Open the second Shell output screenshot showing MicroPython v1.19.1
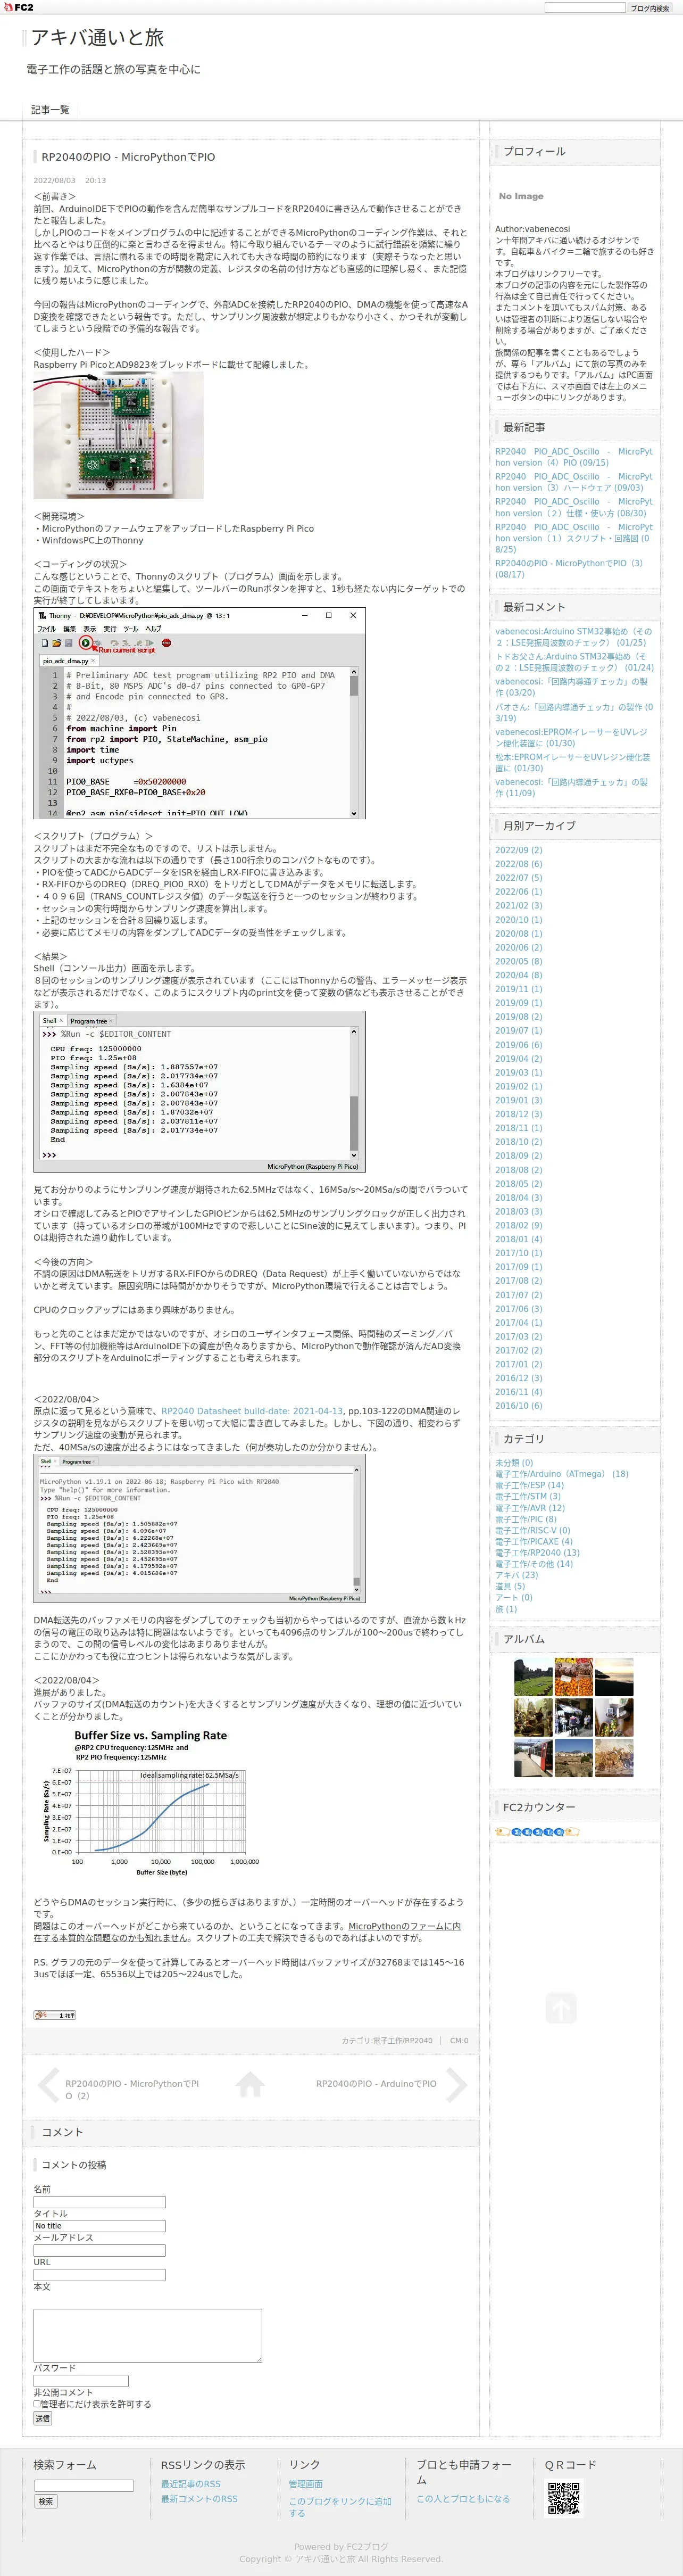Viewport: 683px width, 2576px height. (200, 1529)
